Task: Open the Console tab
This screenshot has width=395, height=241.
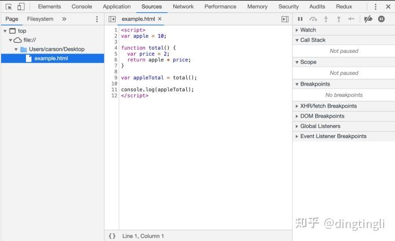Action: 82,7
